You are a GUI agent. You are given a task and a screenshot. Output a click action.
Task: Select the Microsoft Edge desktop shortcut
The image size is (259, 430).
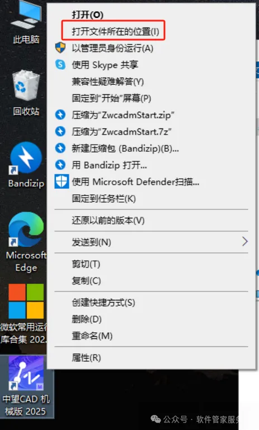pyautogui.click(x=26, y=242)
